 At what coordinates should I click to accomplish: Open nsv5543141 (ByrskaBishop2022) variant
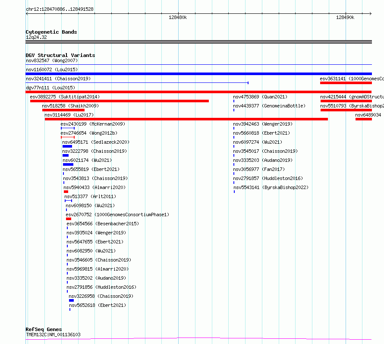tap(271, 187)
